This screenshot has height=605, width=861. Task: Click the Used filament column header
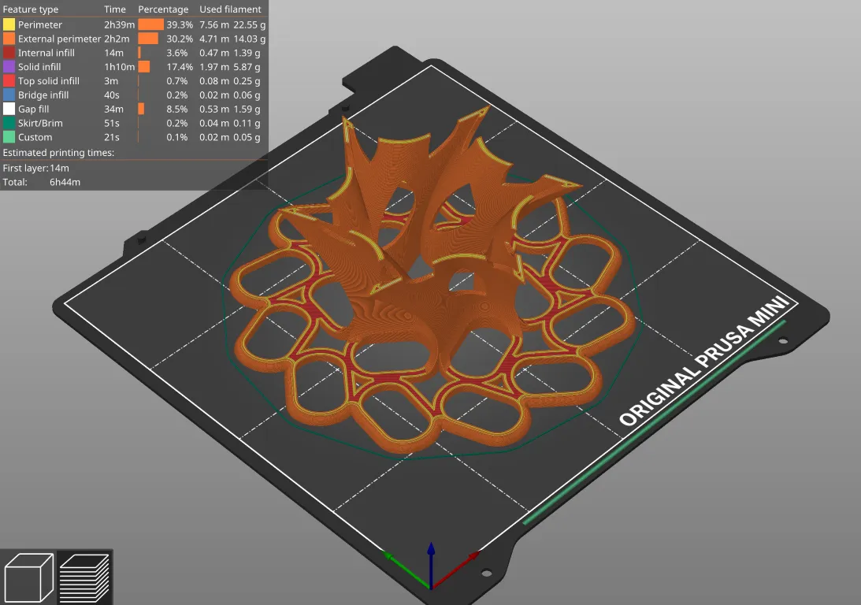(x=230, y=9)
